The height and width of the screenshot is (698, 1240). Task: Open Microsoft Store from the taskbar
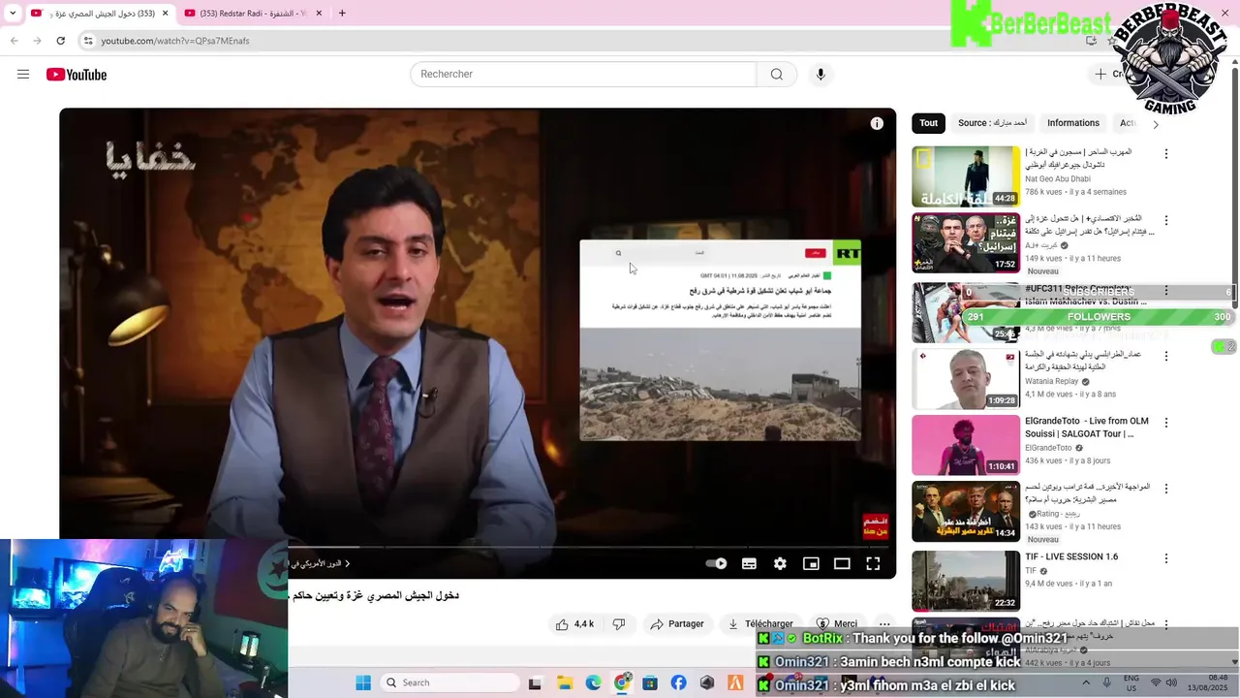[x=650, y=683]
